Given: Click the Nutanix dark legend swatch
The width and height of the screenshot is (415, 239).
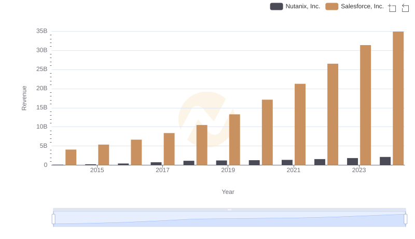Looking at the screenshot, I should coord(276,6).
